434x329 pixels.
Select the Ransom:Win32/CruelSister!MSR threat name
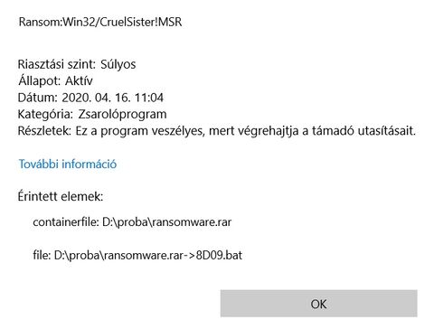[x=100, y=22]
